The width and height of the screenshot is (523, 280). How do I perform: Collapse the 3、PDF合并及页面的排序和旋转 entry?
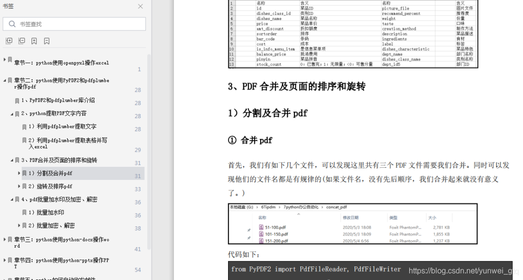coord(11,159)
